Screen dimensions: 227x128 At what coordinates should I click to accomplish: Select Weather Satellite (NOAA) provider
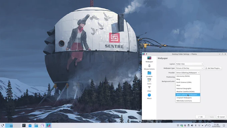click(x=188, y=92)
